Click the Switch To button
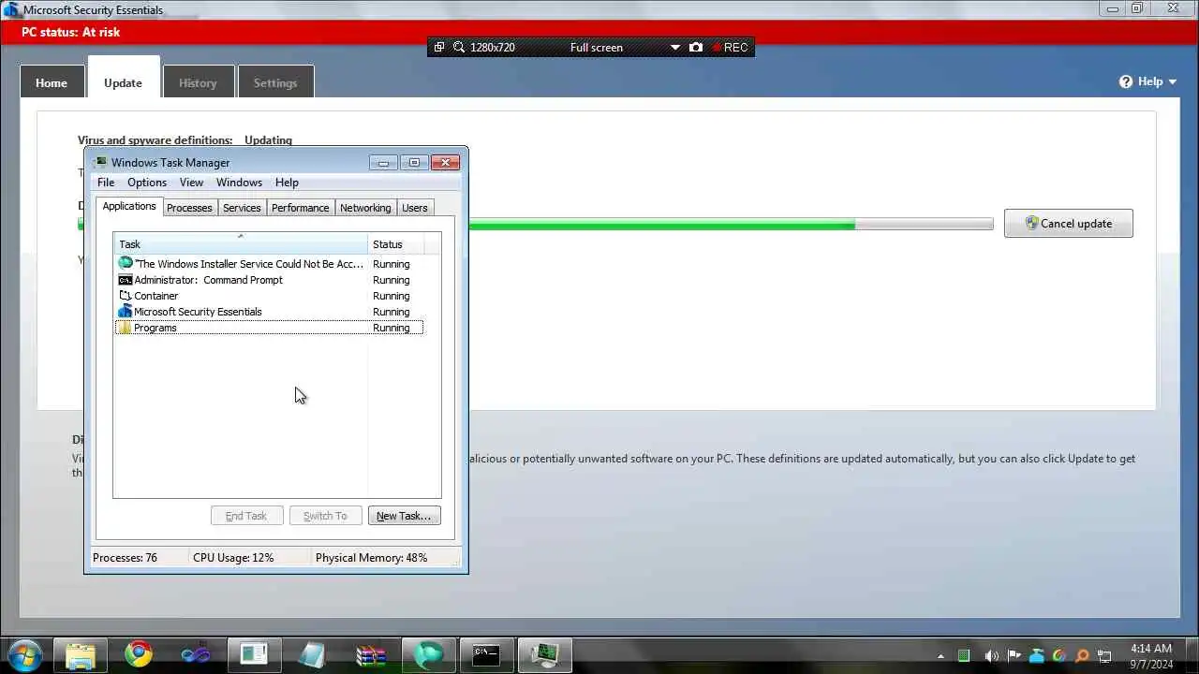 [x=325, y=516]
